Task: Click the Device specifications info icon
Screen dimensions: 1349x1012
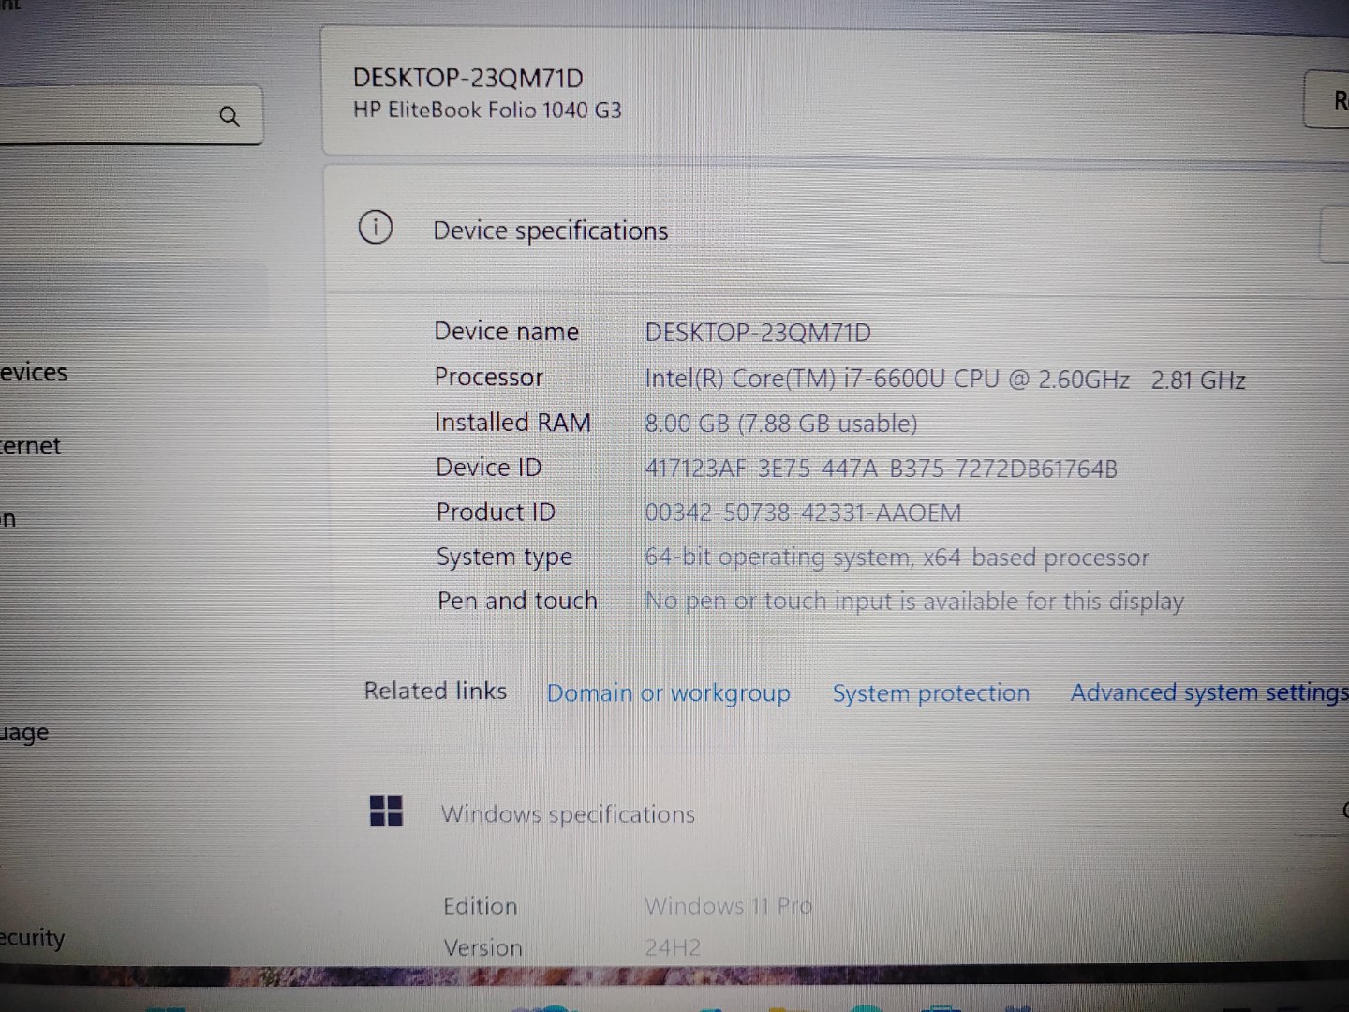Action: pyautogui.click(x=376, y=227)
